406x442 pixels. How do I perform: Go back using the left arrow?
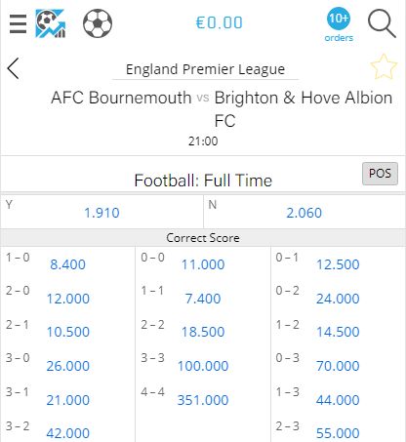14,68
